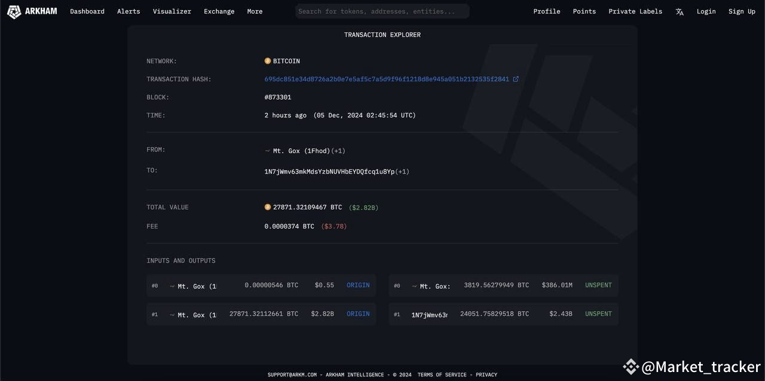Click the Login button
Image resolution: width=765 pixels, height=381 pixels.
pos(706,11)
